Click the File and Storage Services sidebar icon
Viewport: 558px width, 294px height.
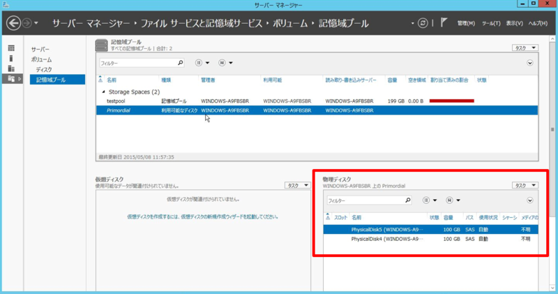pos(11,79)
